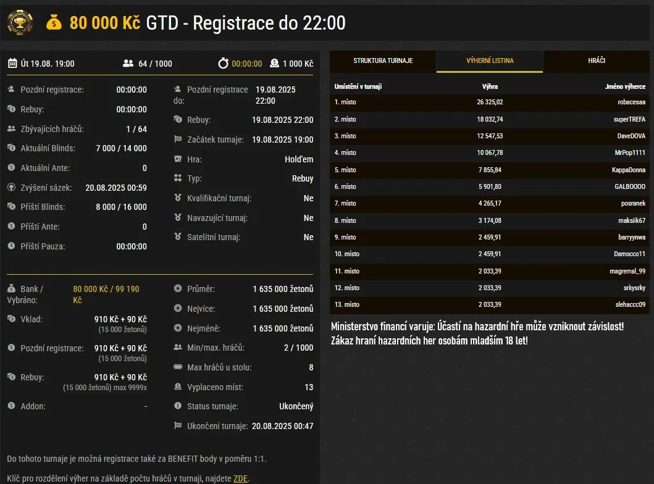Open the Struktura turnaje tab

(x=383, y=61)
